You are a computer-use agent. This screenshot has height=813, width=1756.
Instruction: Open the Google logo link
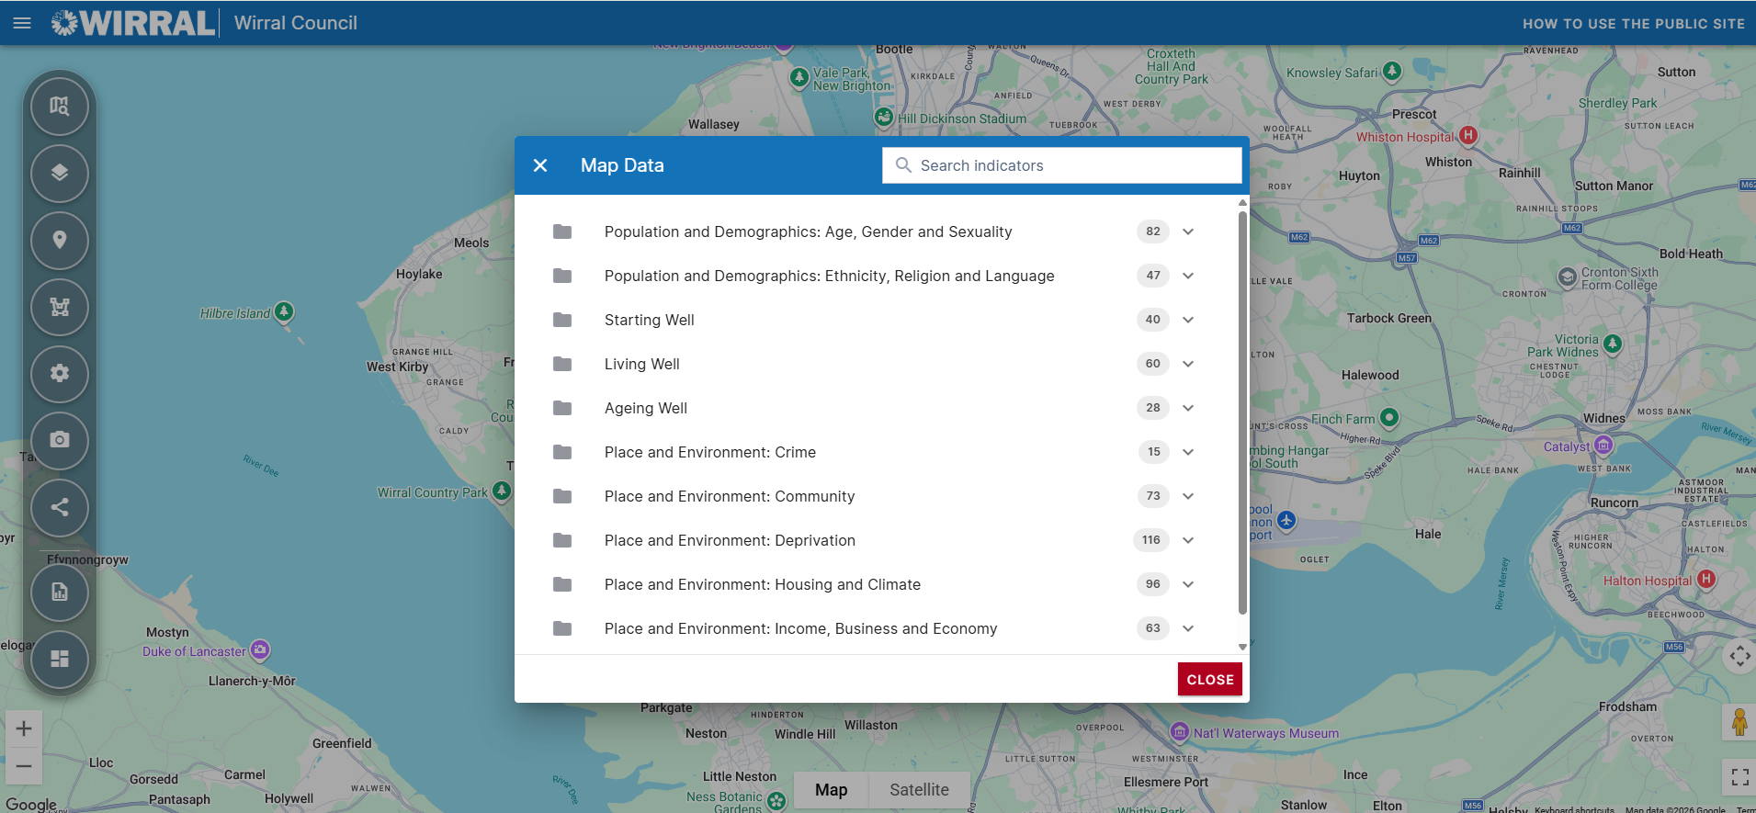[x=31, y=805]
